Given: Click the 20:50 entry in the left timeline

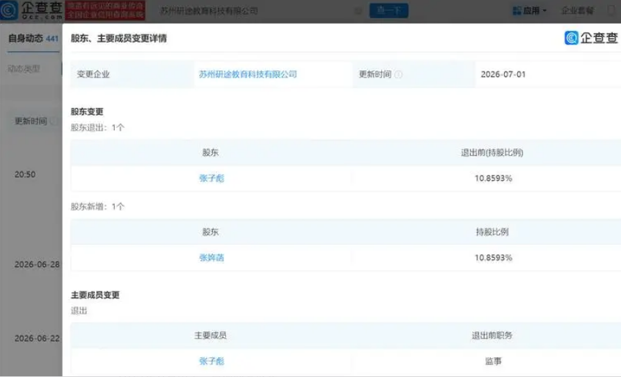Looking at the screenshot, I should pyautogui.click(x=25, y=174).
